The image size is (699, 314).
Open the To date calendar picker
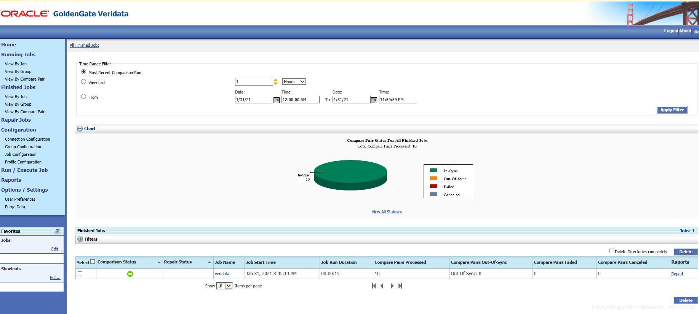[374, 100]
